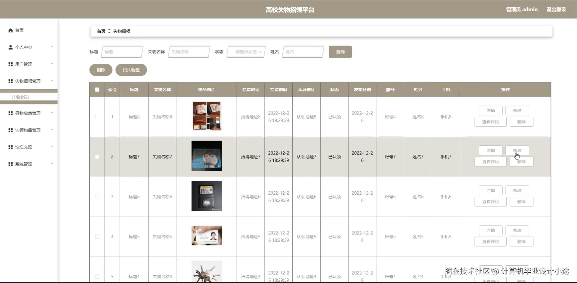577x283 pixels.
Task: Click 删除 for row 标题5
Action: click(x=521, y=242)
